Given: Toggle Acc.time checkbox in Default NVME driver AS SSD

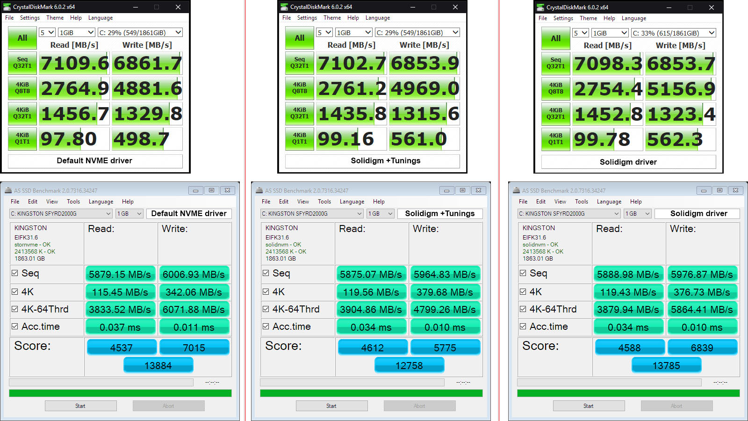Looking at the screenshot, I should coord(15,327).
